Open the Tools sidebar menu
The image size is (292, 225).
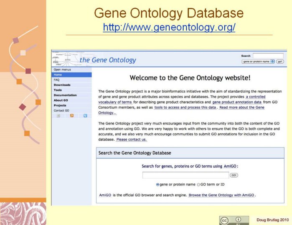[58, 90]
